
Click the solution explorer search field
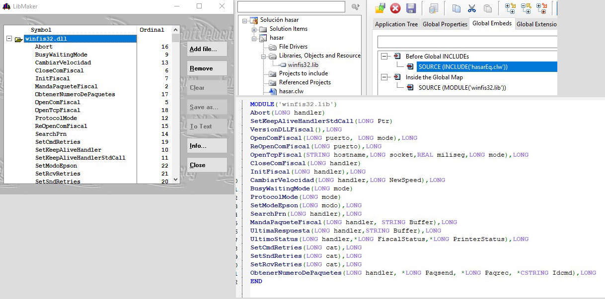tap(291, 6)
